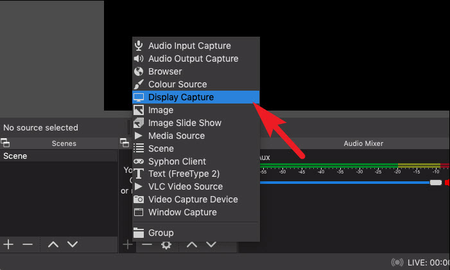Image resolution: width=450 pixels, height=270 pixels.
Task: Choose Audio Output Capture source
Action: coord(196,59)
